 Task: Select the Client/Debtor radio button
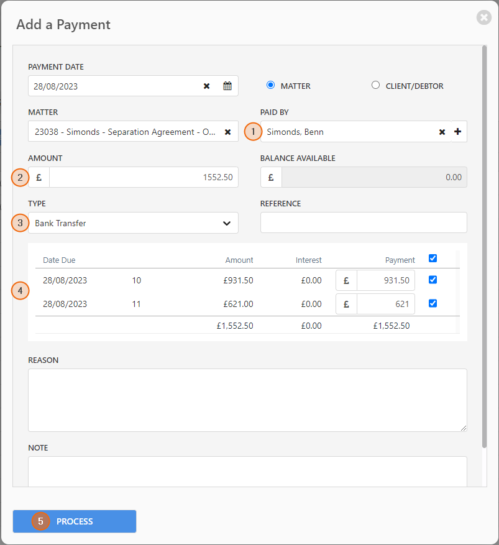click(x=375, y=85)
